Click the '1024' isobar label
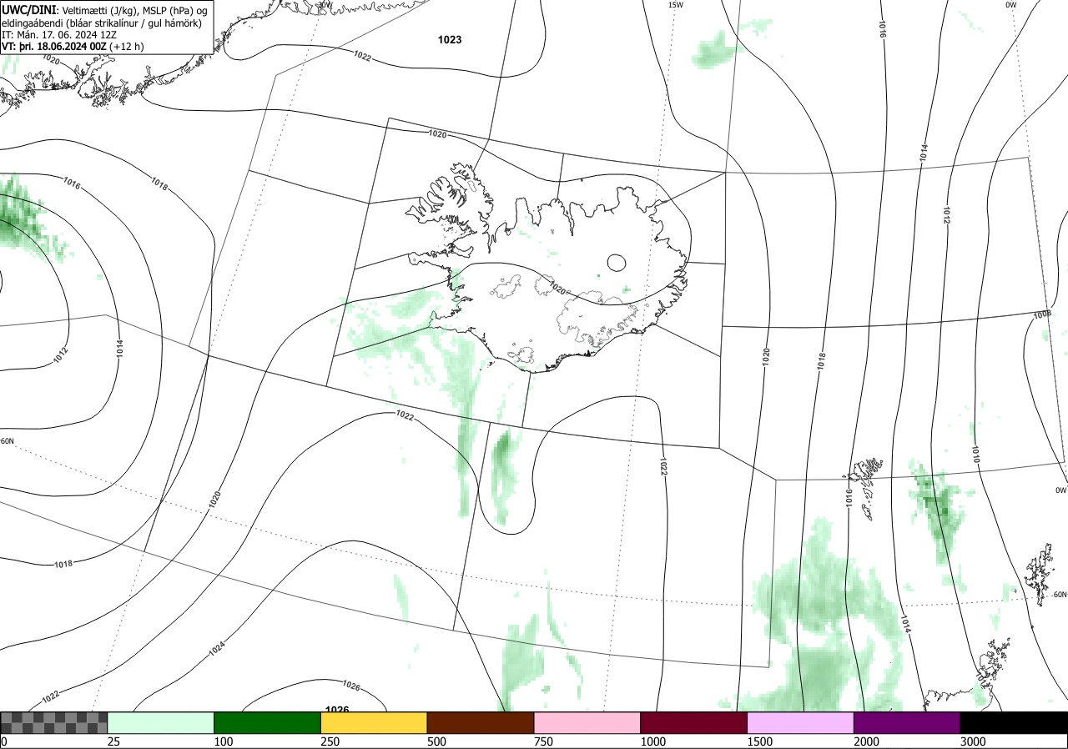This screenshot has width=1068, height=749. [x=217, y=650]
